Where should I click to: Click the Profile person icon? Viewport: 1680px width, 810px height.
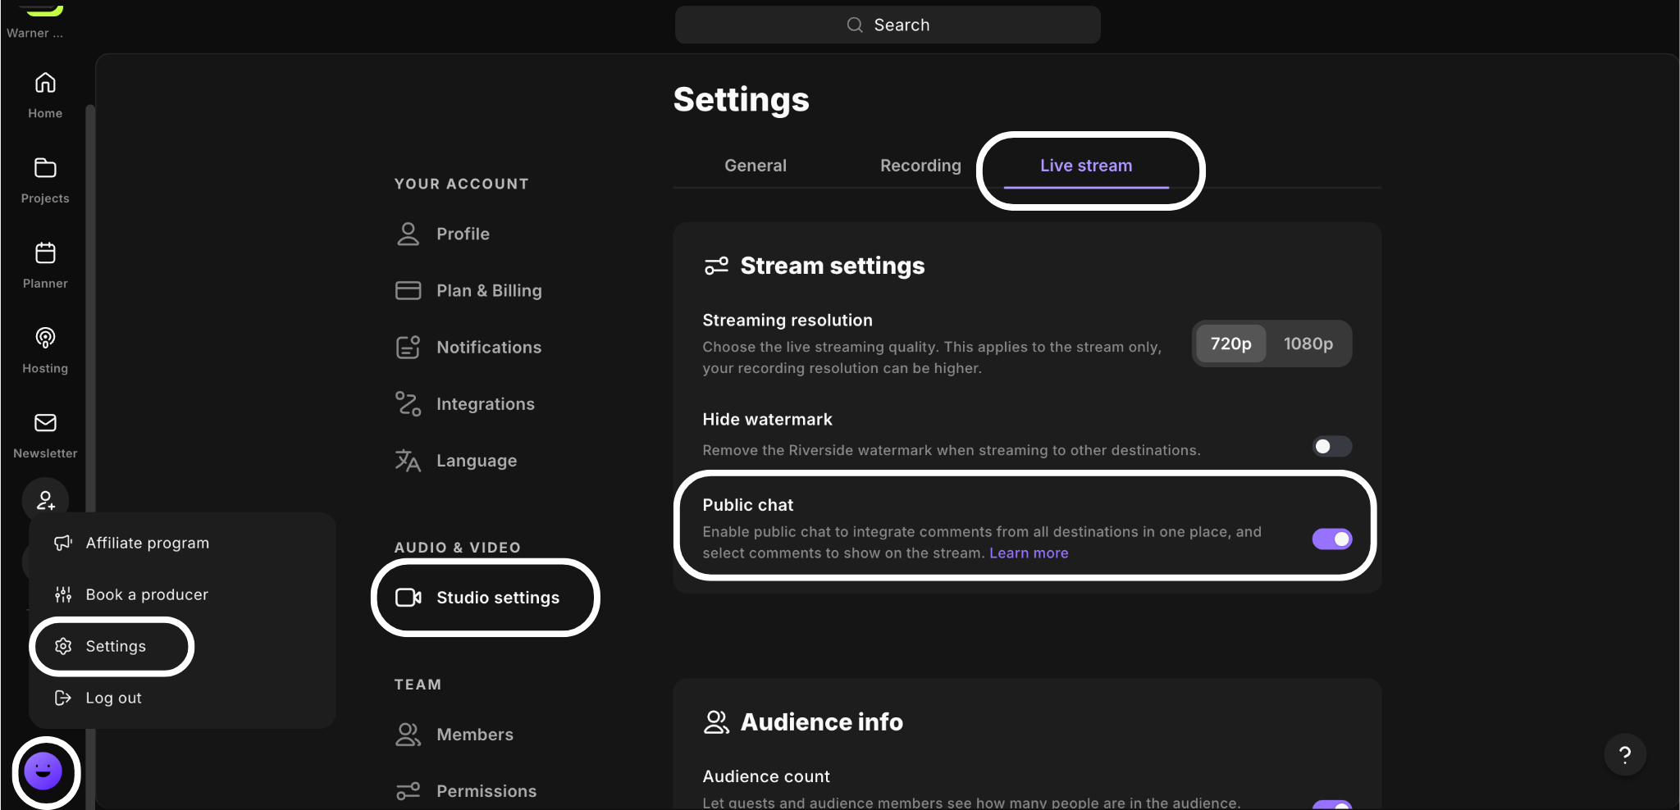(x=408, y=234)
